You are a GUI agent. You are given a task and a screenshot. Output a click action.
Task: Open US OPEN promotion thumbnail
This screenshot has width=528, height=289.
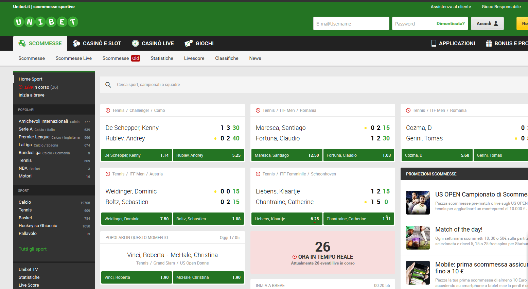418,203
